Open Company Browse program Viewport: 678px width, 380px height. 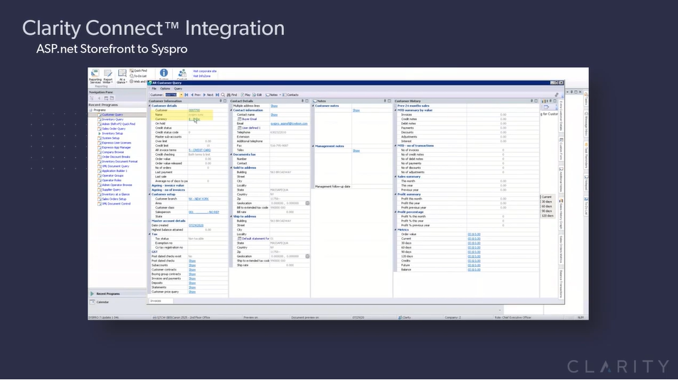tap(112, 152)
